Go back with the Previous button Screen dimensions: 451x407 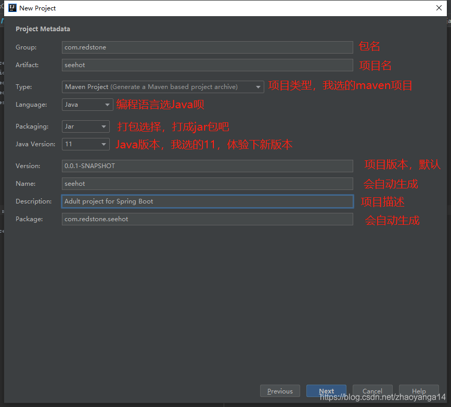280,391
